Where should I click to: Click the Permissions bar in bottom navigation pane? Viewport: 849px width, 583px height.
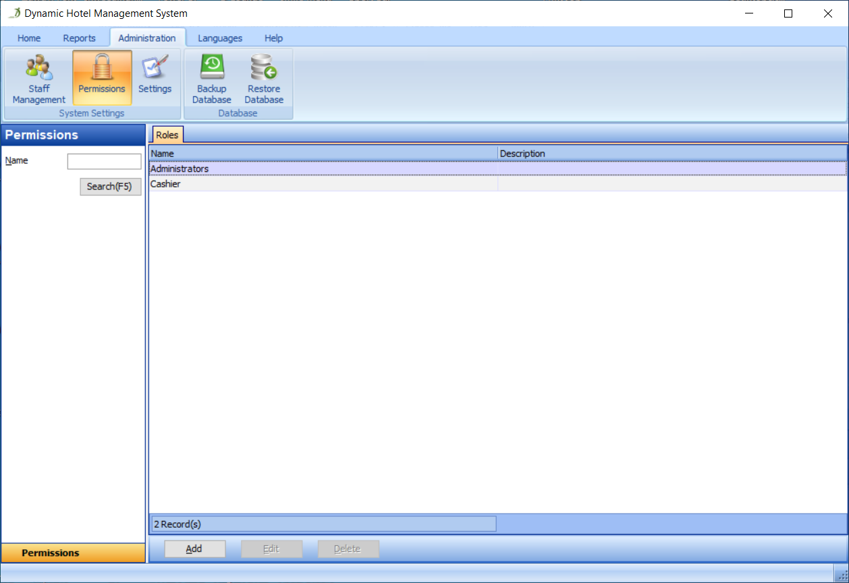73,553
